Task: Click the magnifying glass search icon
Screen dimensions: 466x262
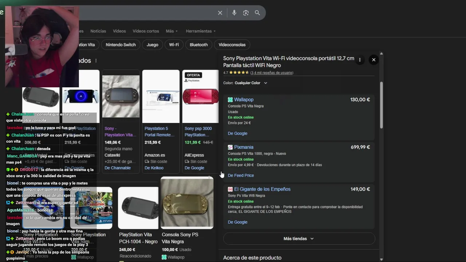Action: tap(257, 13)
